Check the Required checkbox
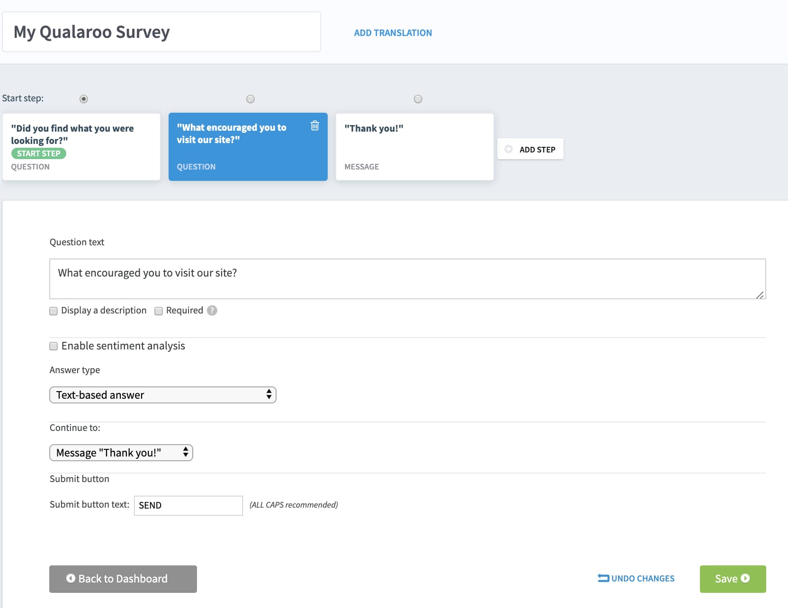Screen dimensions: 788x608 click(x=159, y=311)
